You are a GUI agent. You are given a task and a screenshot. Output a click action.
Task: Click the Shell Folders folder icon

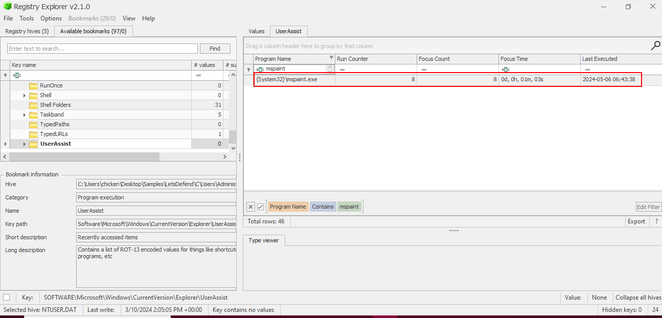click(33, 105)
